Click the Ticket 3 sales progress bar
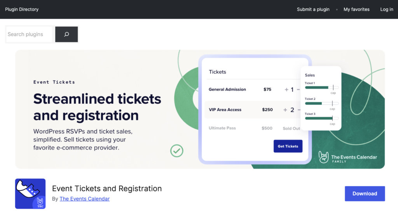The height and width of the screenshot is (211, 398). point(321,118)
